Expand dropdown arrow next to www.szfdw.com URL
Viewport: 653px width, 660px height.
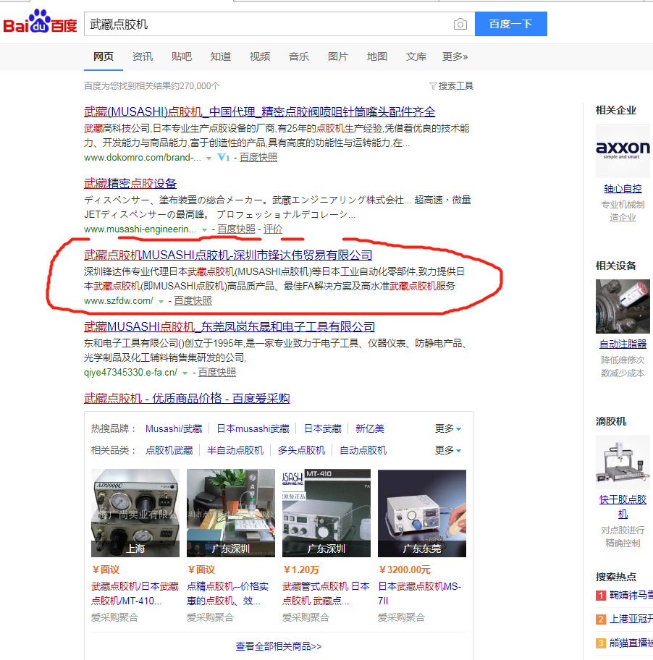pos(161,301)
